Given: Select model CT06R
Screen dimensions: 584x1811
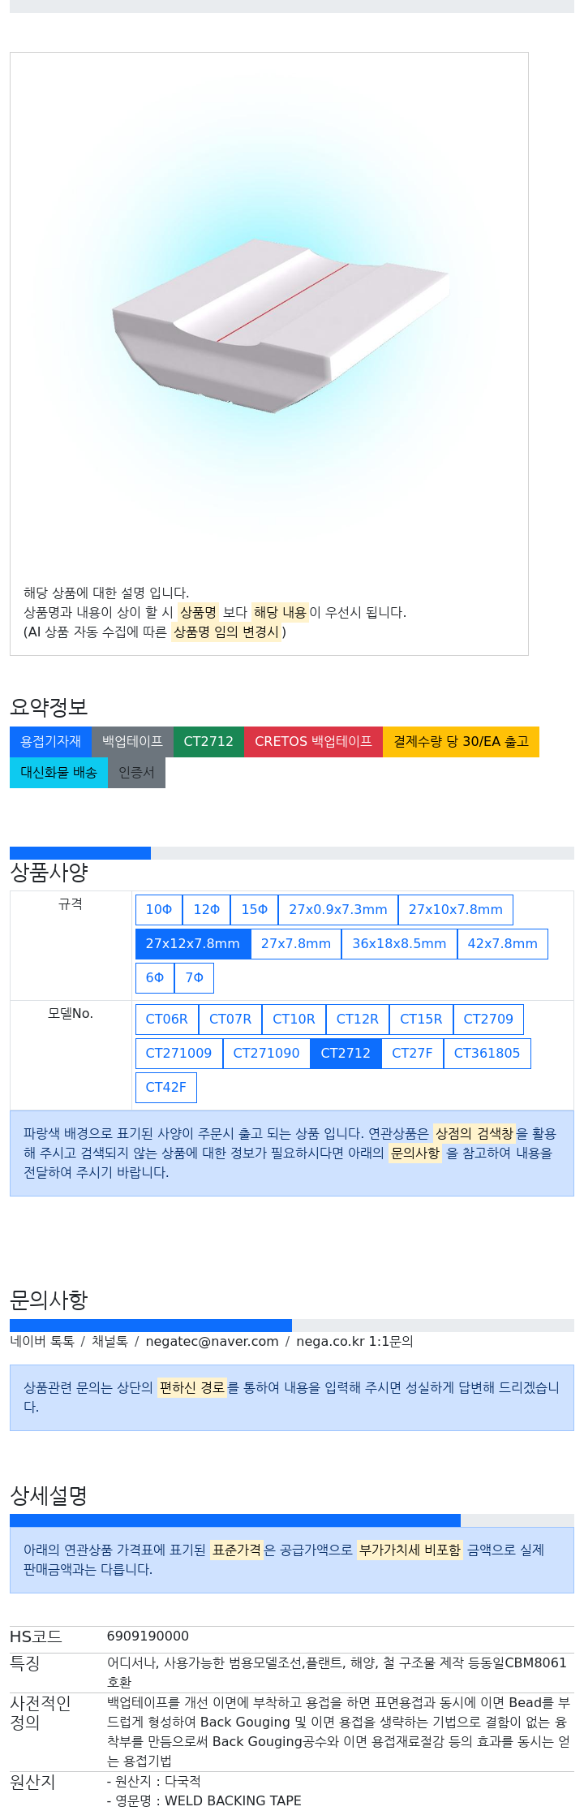Looking at the screenshot, I should tap(167, 1020).
